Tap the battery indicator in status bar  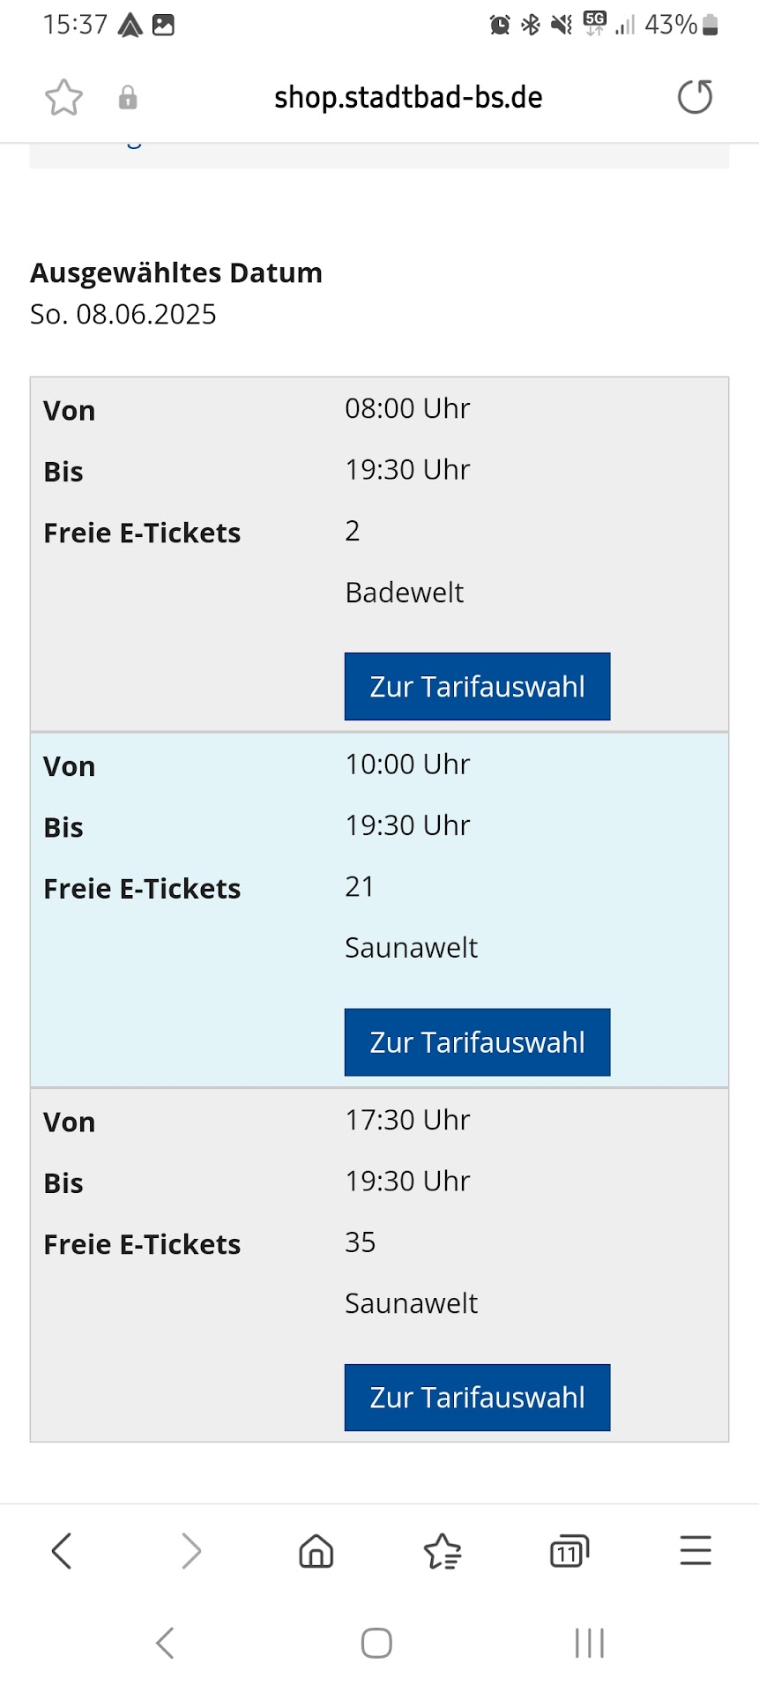710,25
